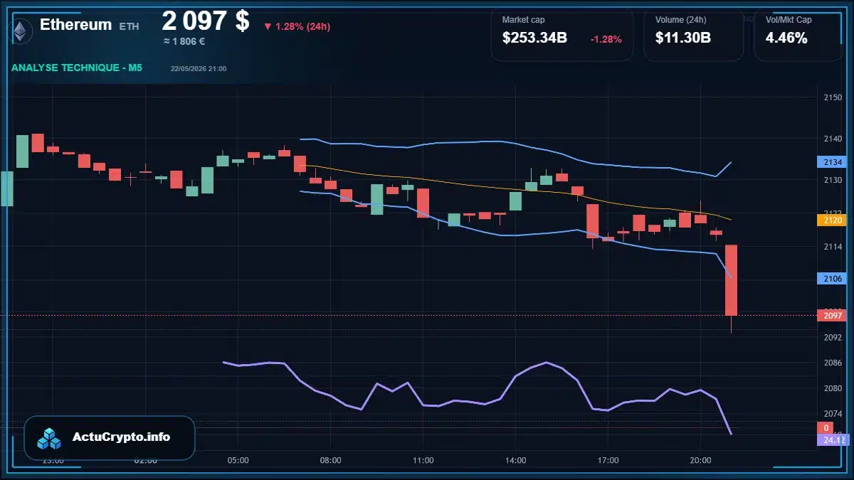Click the Ethereum coin name
This screenshot has height=480, width=854.
pyautogui.click(x=75, y=24)
